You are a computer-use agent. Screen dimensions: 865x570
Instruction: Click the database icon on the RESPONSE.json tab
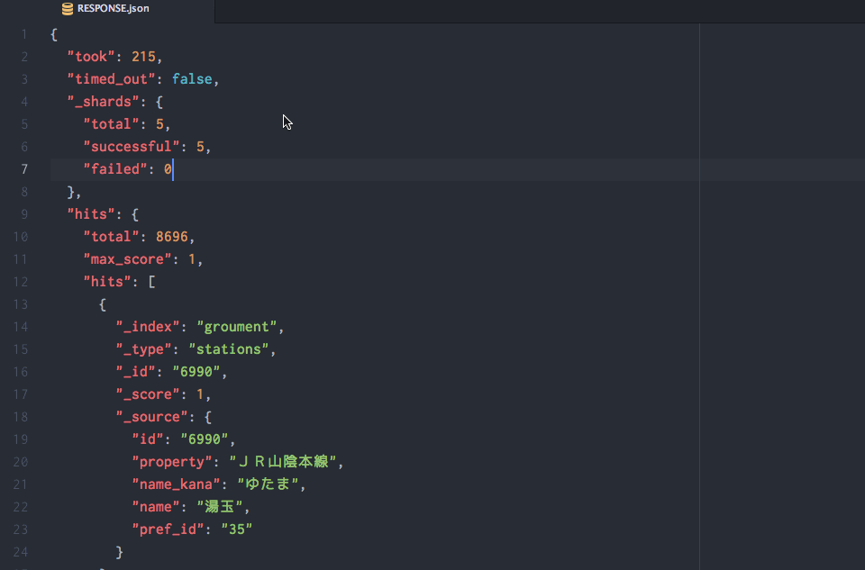pos(66,9)
